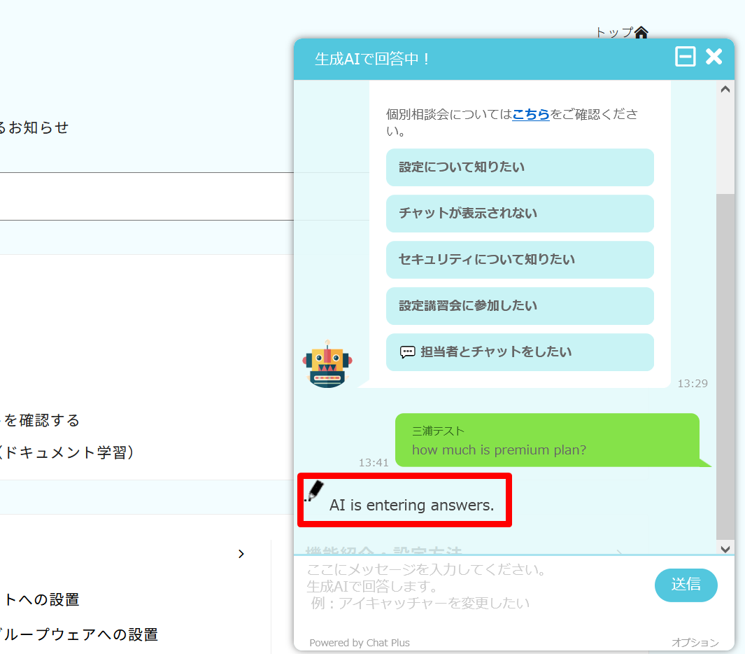Click the chat scrollbar thumb
The image size is (745, 654).
[x=725, y=364]
